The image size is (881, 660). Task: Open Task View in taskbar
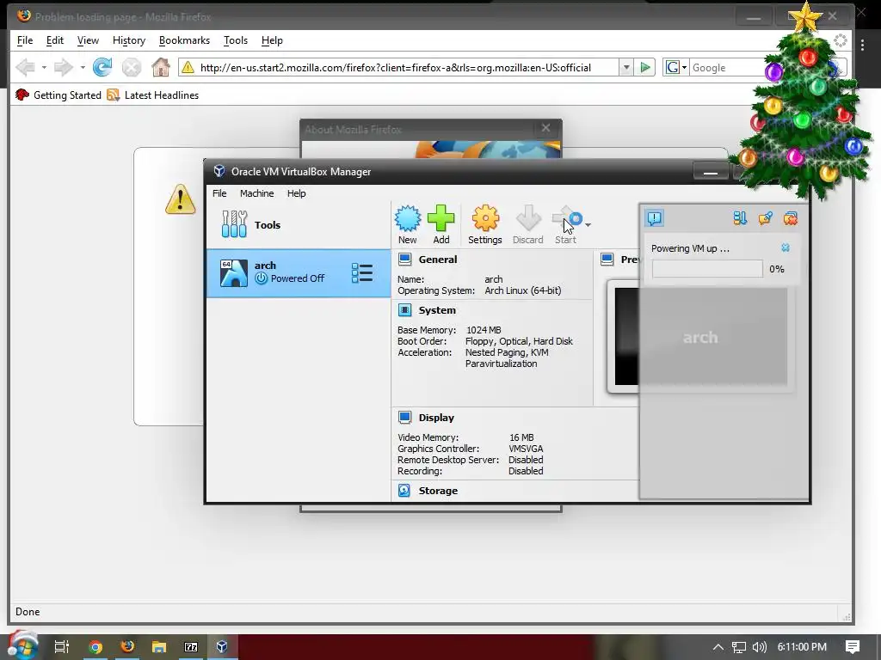tap(62, 646)
